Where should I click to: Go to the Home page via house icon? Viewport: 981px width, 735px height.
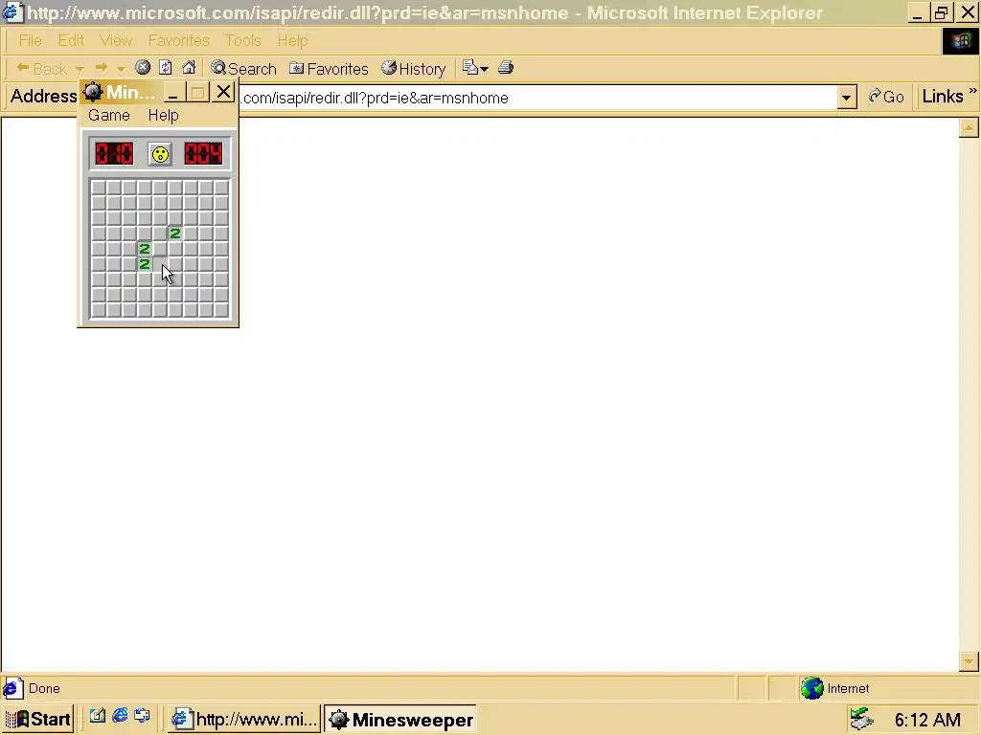pos(189,68)
